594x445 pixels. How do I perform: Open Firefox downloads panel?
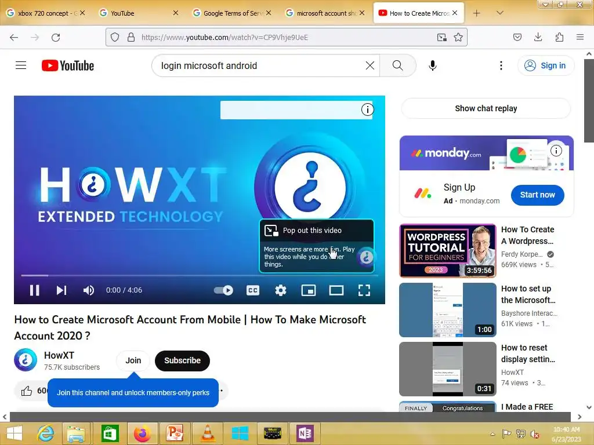coord(538,37)
